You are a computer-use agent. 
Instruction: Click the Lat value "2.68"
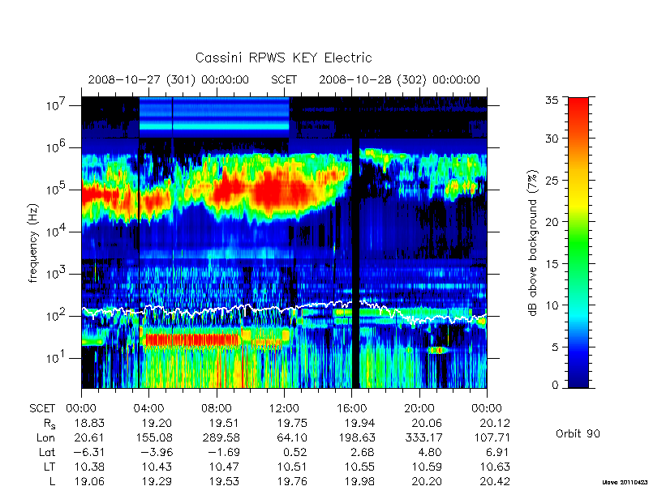363,452
